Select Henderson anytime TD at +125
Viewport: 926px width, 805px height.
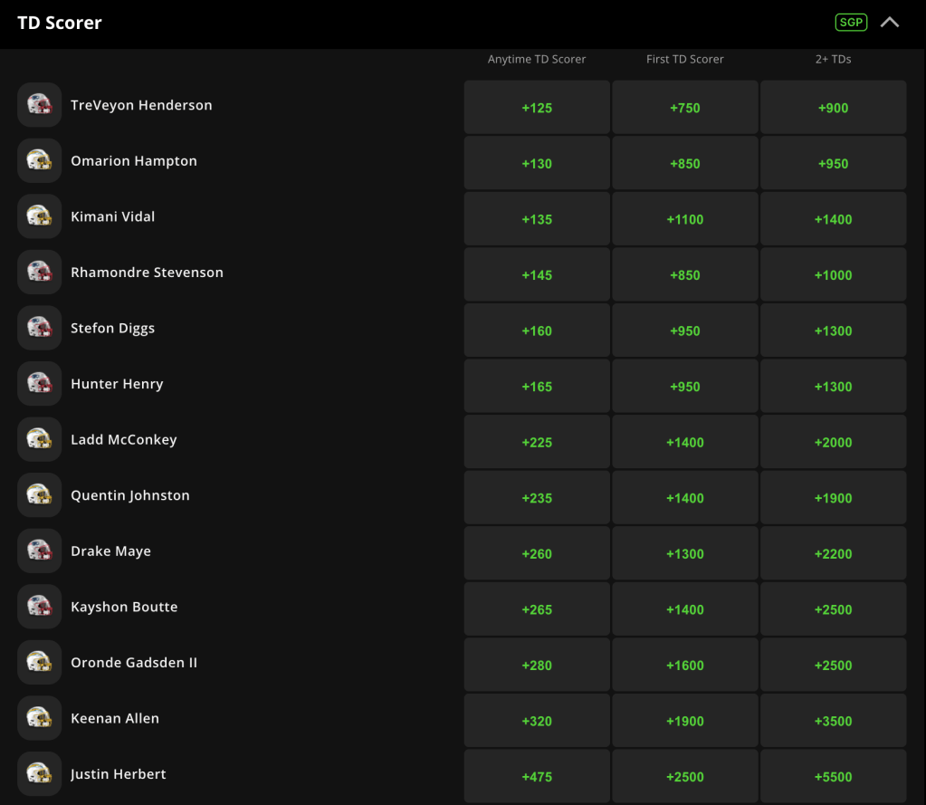click(537, 108)
